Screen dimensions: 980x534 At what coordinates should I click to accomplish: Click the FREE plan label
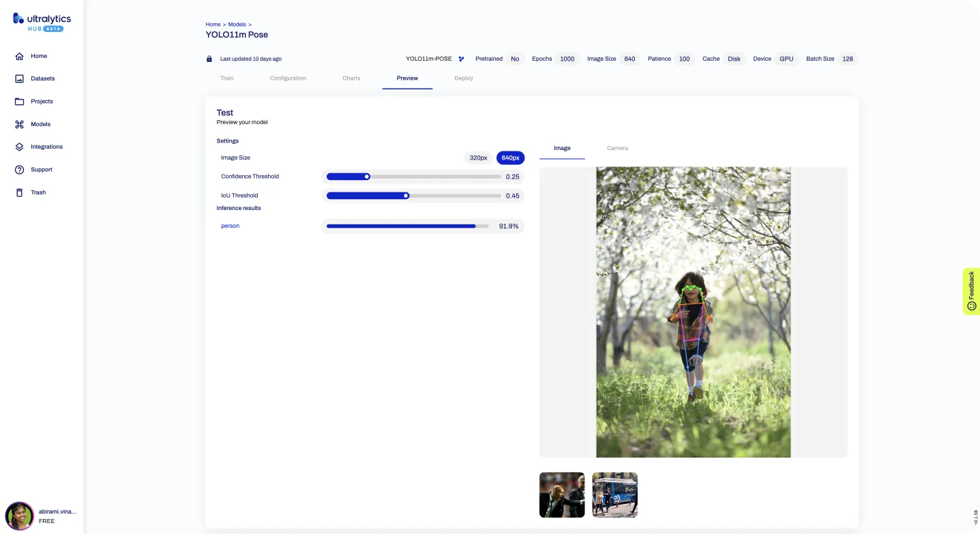(47, 521)
